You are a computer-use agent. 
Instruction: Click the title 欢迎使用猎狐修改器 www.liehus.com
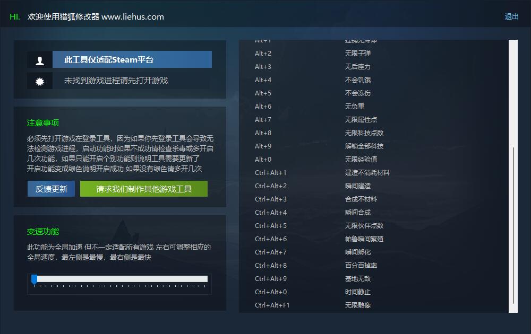click(96, 16)
